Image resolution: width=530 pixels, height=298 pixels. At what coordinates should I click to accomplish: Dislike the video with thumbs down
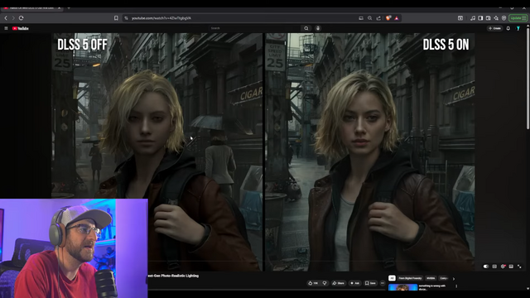point(325,283)
